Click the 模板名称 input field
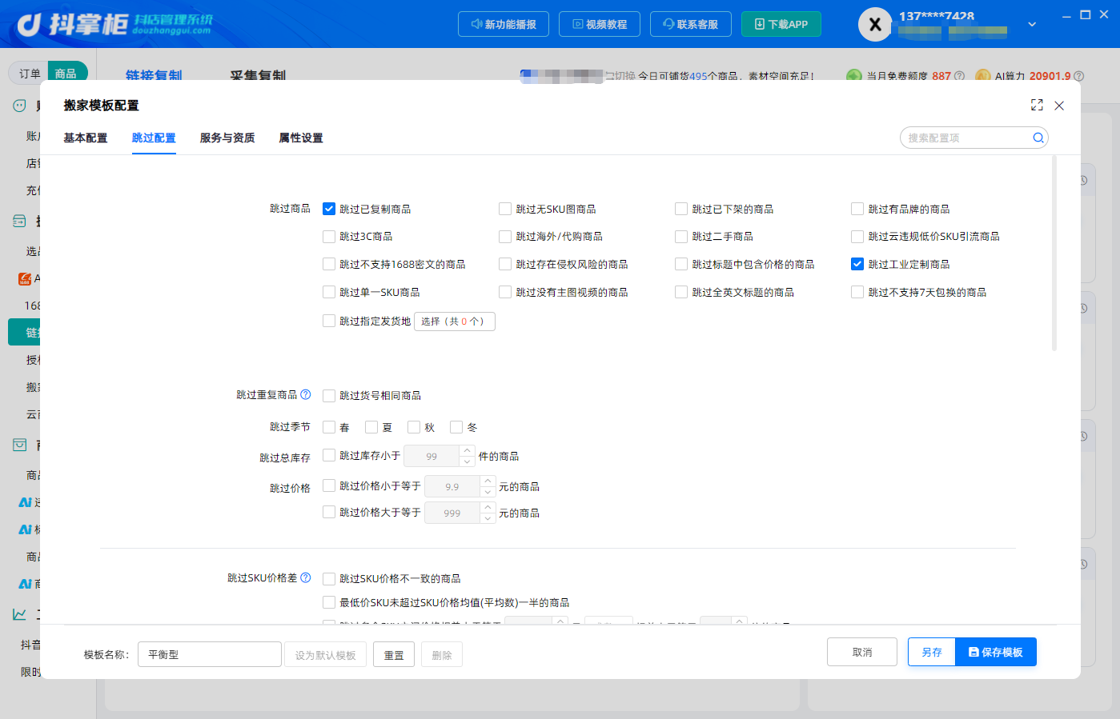Viewport: 1120px width, 719px height. click(210, 654)
